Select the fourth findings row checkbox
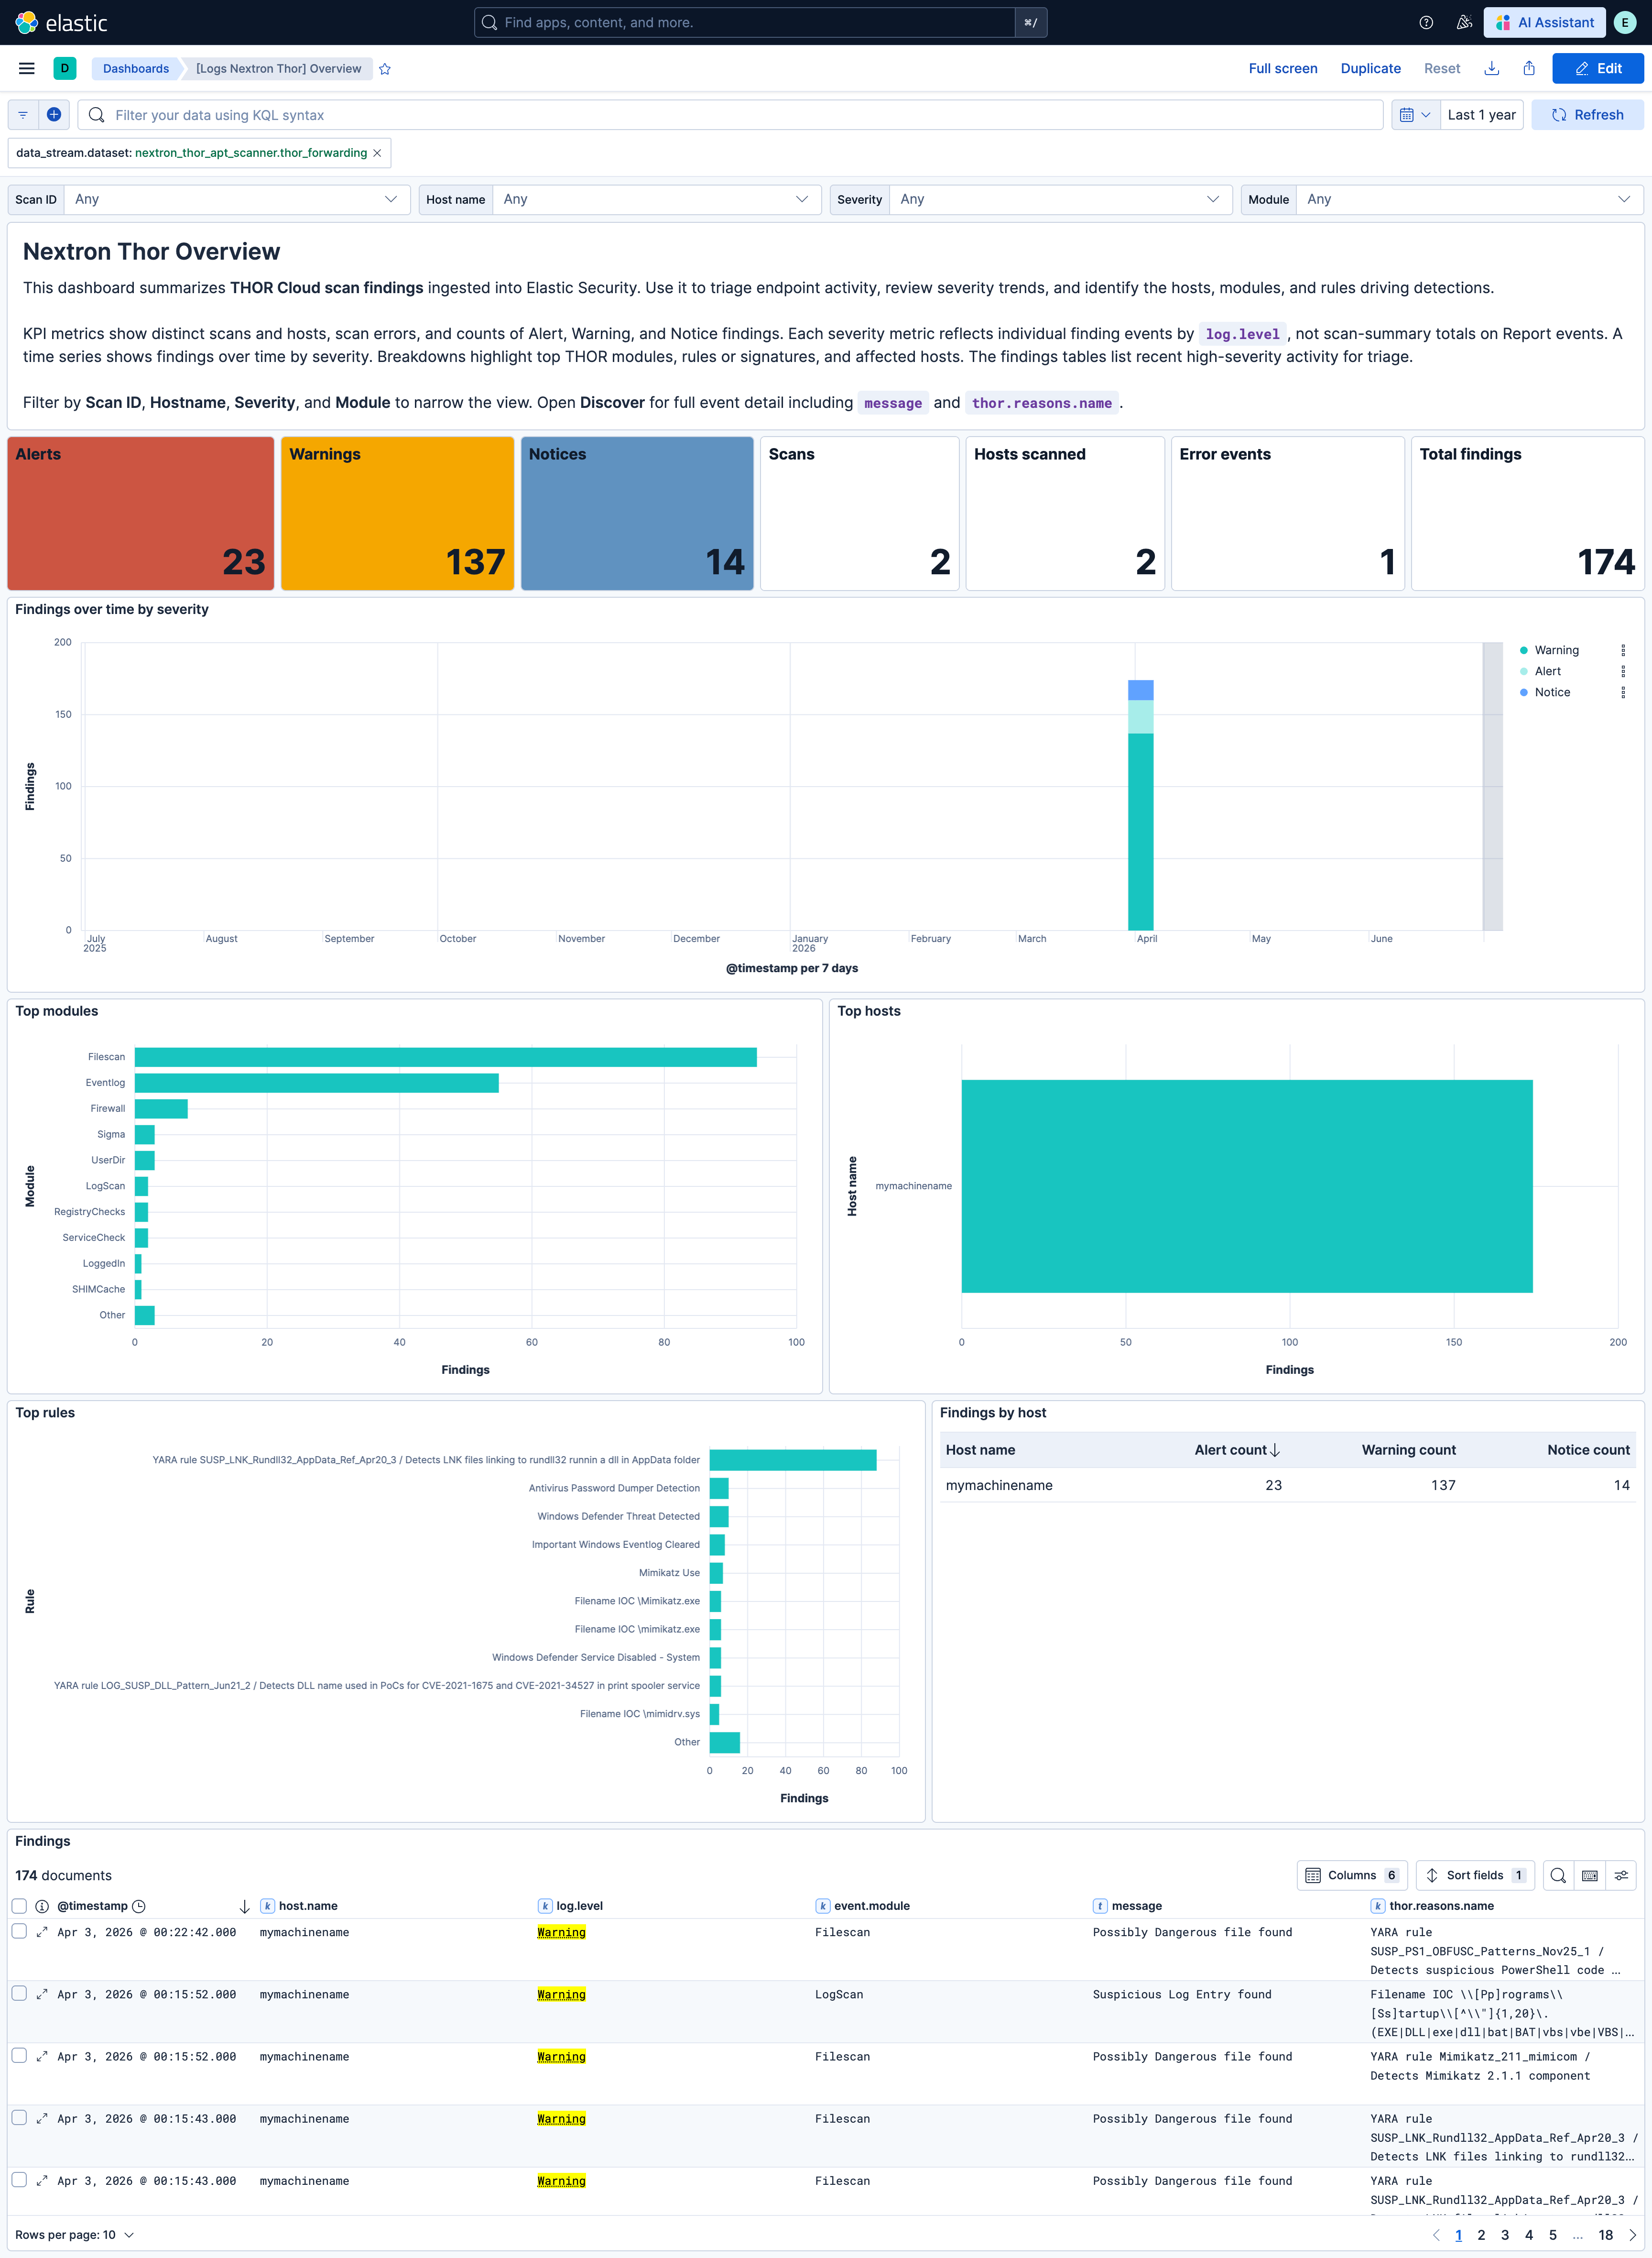 coord(19,2117)
